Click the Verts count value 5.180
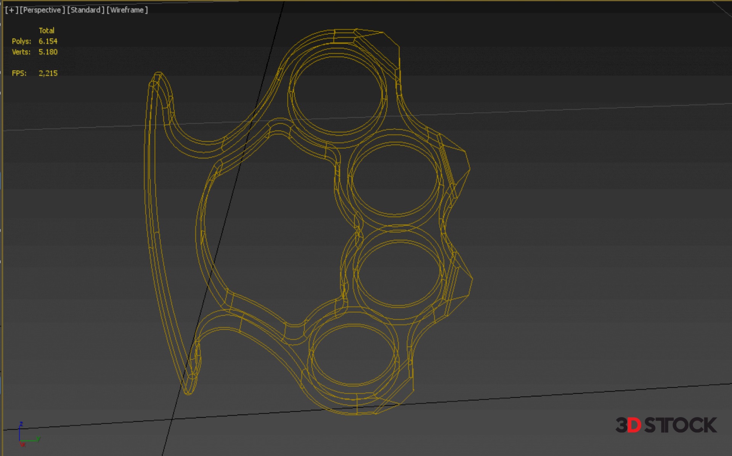This screenshot has width=732, height=456. [x=48, y=52]
